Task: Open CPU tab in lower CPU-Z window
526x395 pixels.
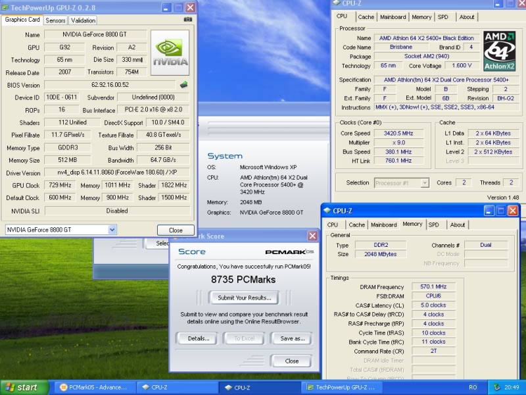Action: click(333, 224)
